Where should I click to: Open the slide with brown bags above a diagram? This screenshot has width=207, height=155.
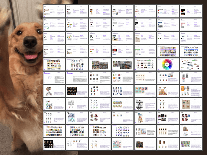[191, 131]
